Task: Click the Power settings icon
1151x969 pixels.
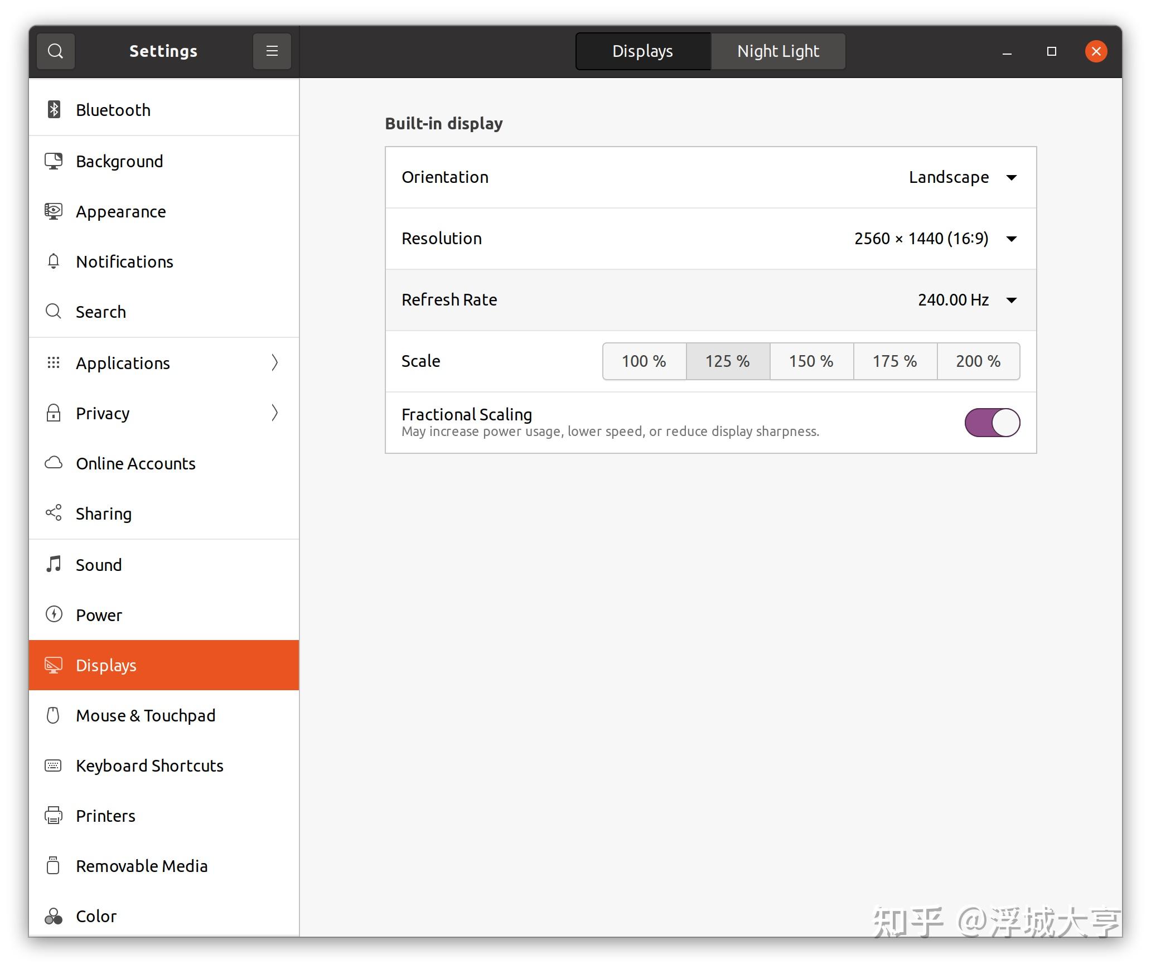Action: click(54, 614)
